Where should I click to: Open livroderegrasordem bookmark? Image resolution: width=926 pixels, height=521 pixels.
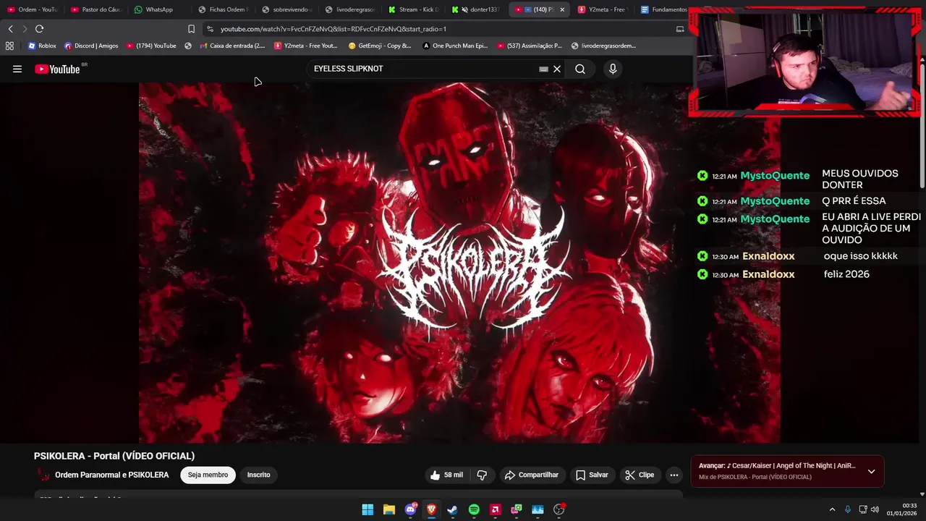pyautogui.click(x=603, y=46)
